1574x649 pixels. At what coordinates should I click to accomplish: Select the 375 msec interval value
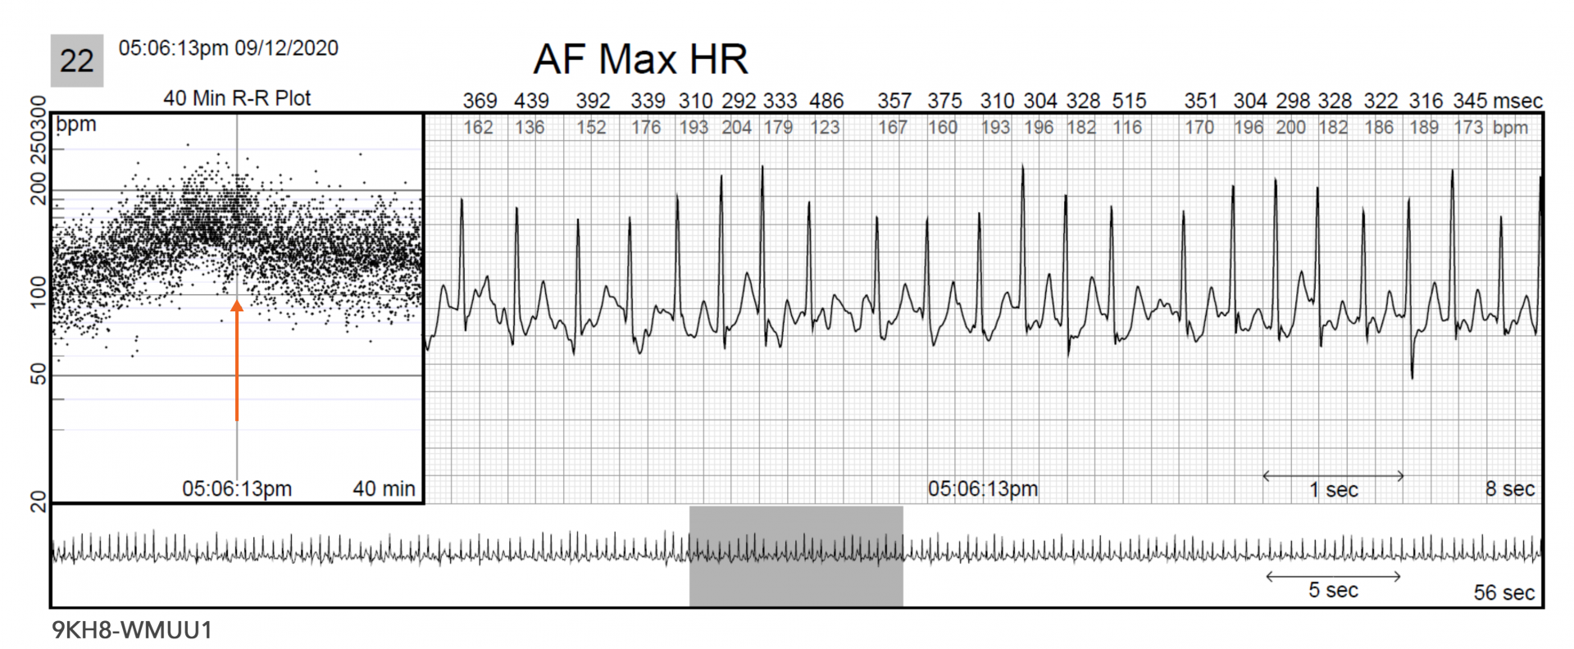(944, 101)
